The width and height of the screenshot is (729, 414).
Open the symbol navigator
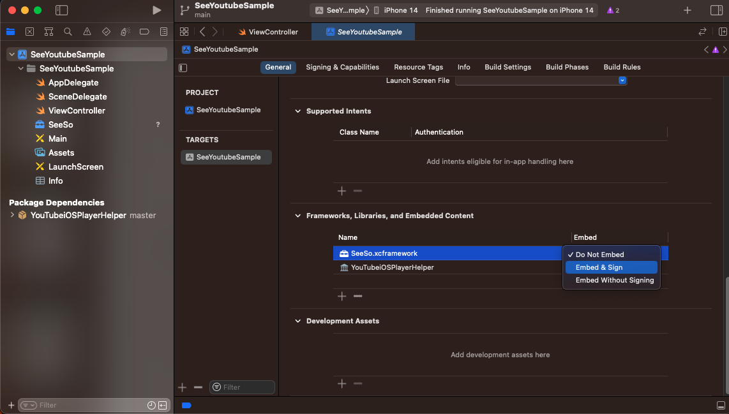click(x=49, y=32)
